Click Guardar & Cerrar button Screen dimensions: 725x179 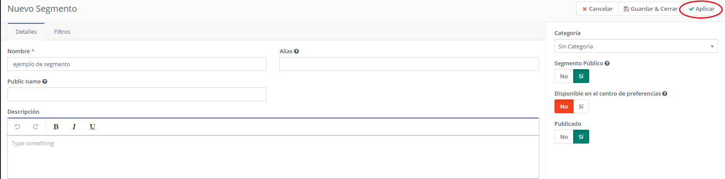click(650, 9)
